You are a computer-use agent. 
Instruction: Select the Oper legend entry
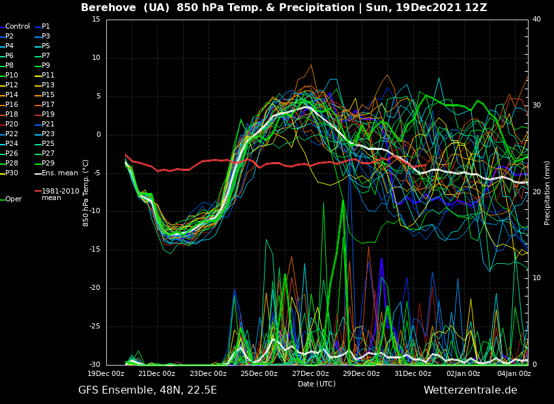pyautogui.click(x=14, y=199)
